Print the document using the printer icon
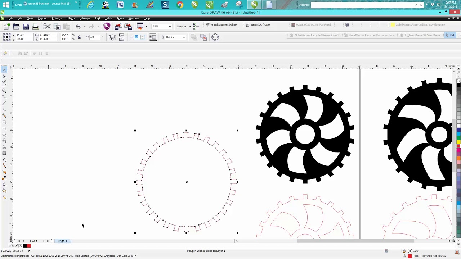The image size is (461, 259). pos(35,26)
